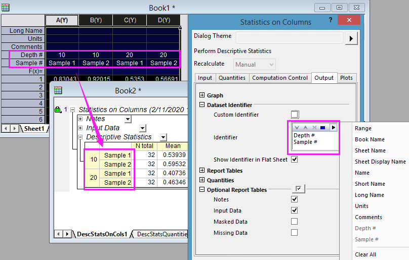This screenshot has height=260, width=409.
Task: Choose Sheet Display Name from identifier menu
Action: click(x=380, y=162)
